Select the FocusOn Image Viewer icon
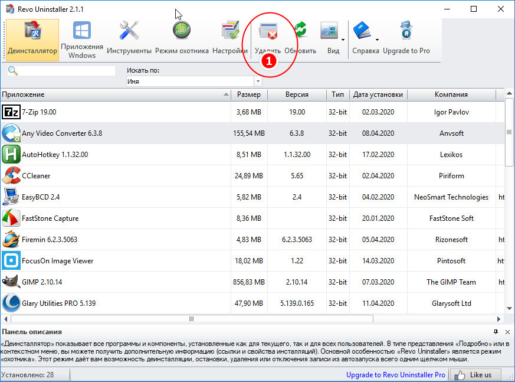 [11, 261]
